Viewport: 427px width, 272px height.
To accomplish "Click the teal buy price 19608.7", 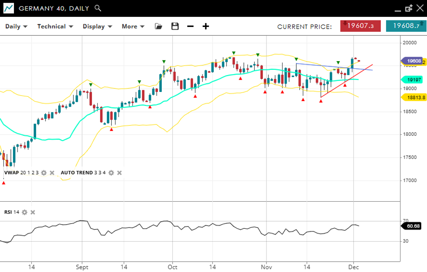I will pos(406,26).
